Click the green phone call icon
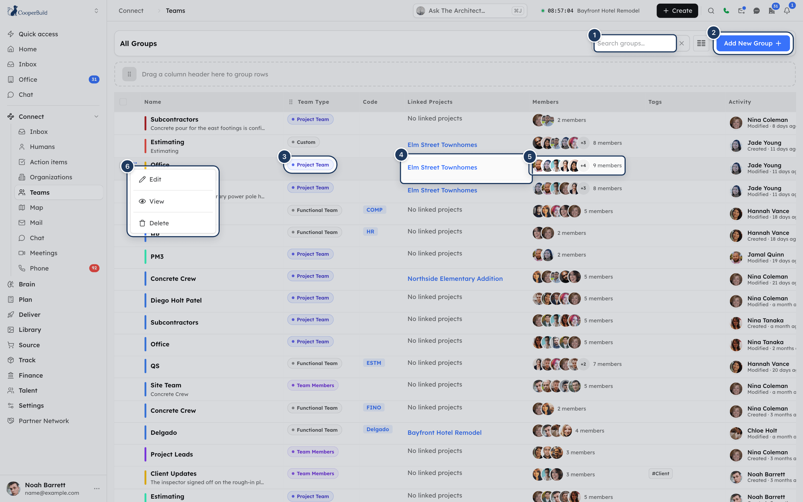Image resolution: width=803 pixels, height=502 pixels. click(726, 11)
